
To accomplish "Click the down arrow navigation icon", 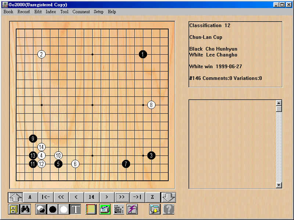I will [168, 197].
